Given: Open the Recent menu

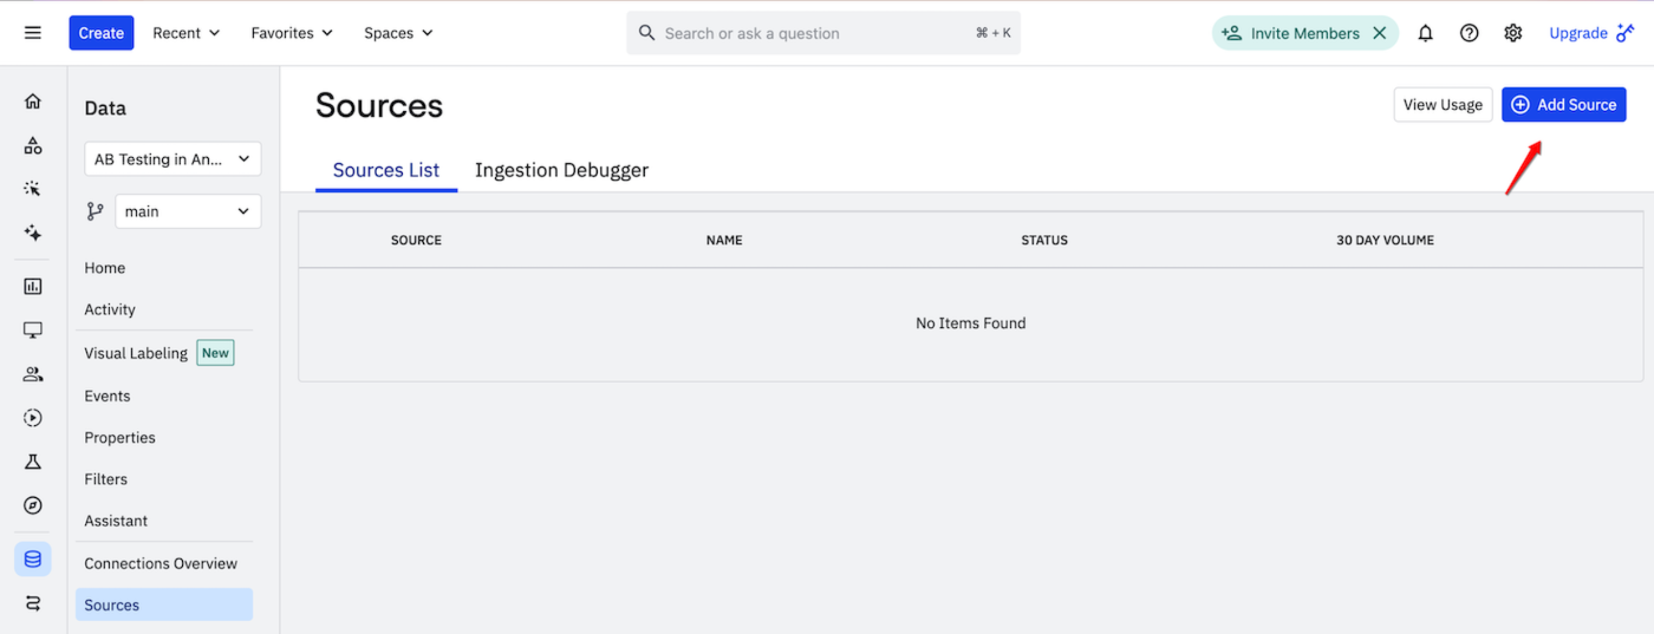Looking at the screenshot, I should point(185,33).
